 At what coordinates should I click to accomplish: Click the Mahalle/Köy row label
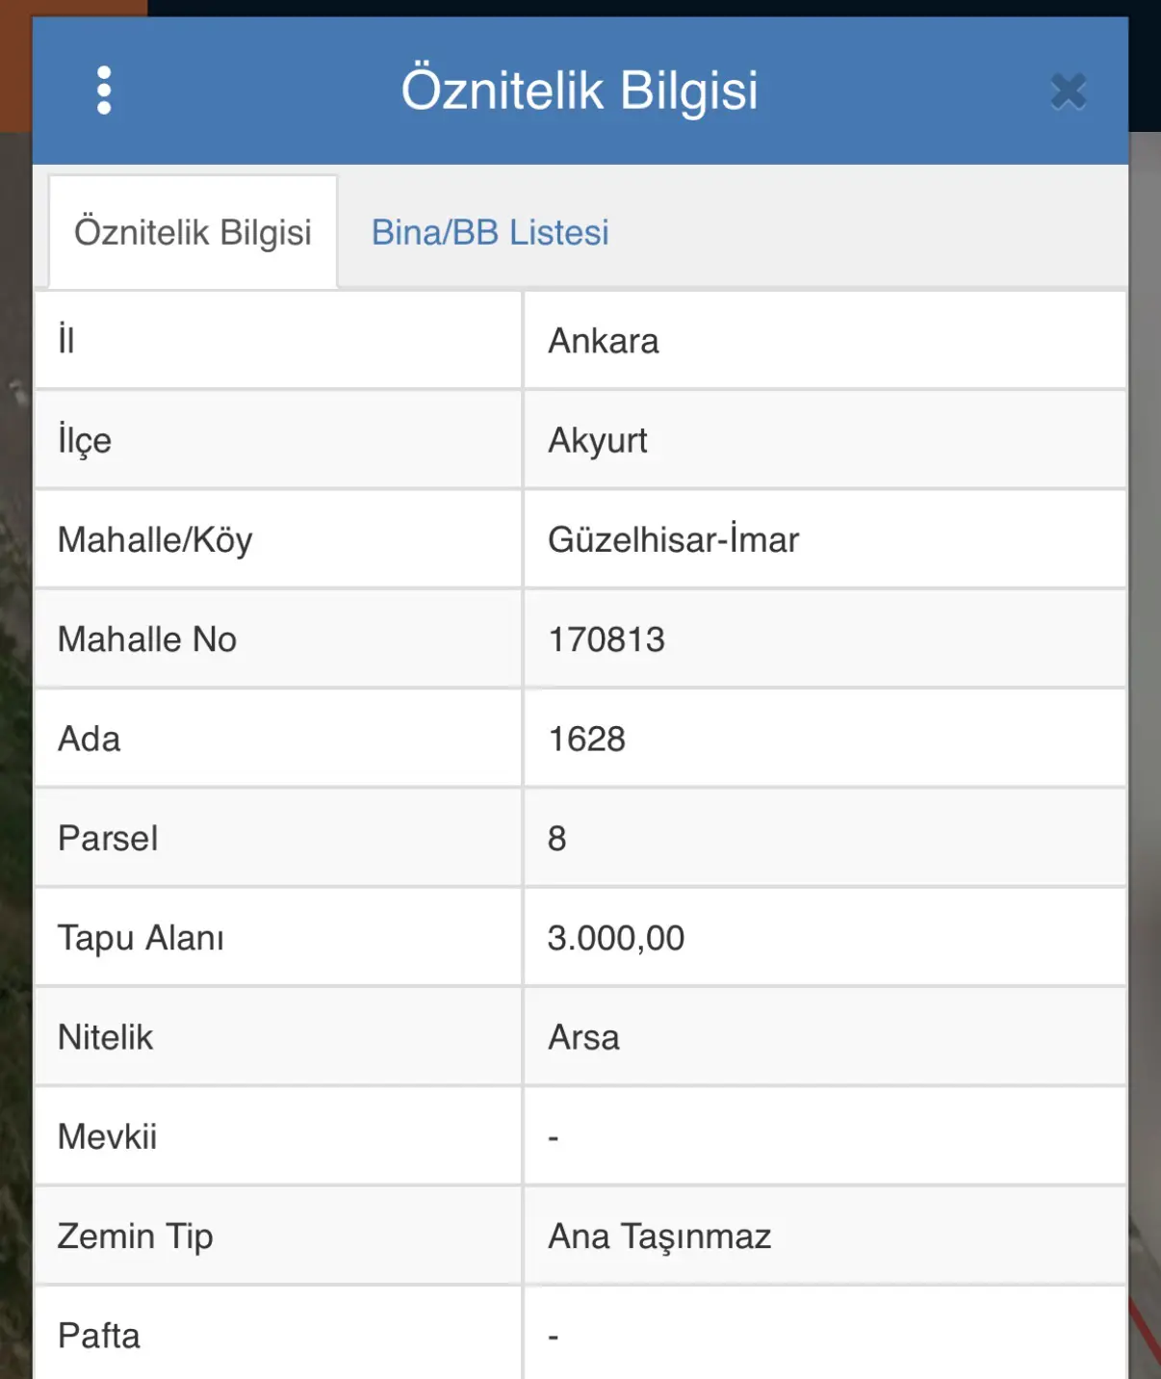coord(155,540)
